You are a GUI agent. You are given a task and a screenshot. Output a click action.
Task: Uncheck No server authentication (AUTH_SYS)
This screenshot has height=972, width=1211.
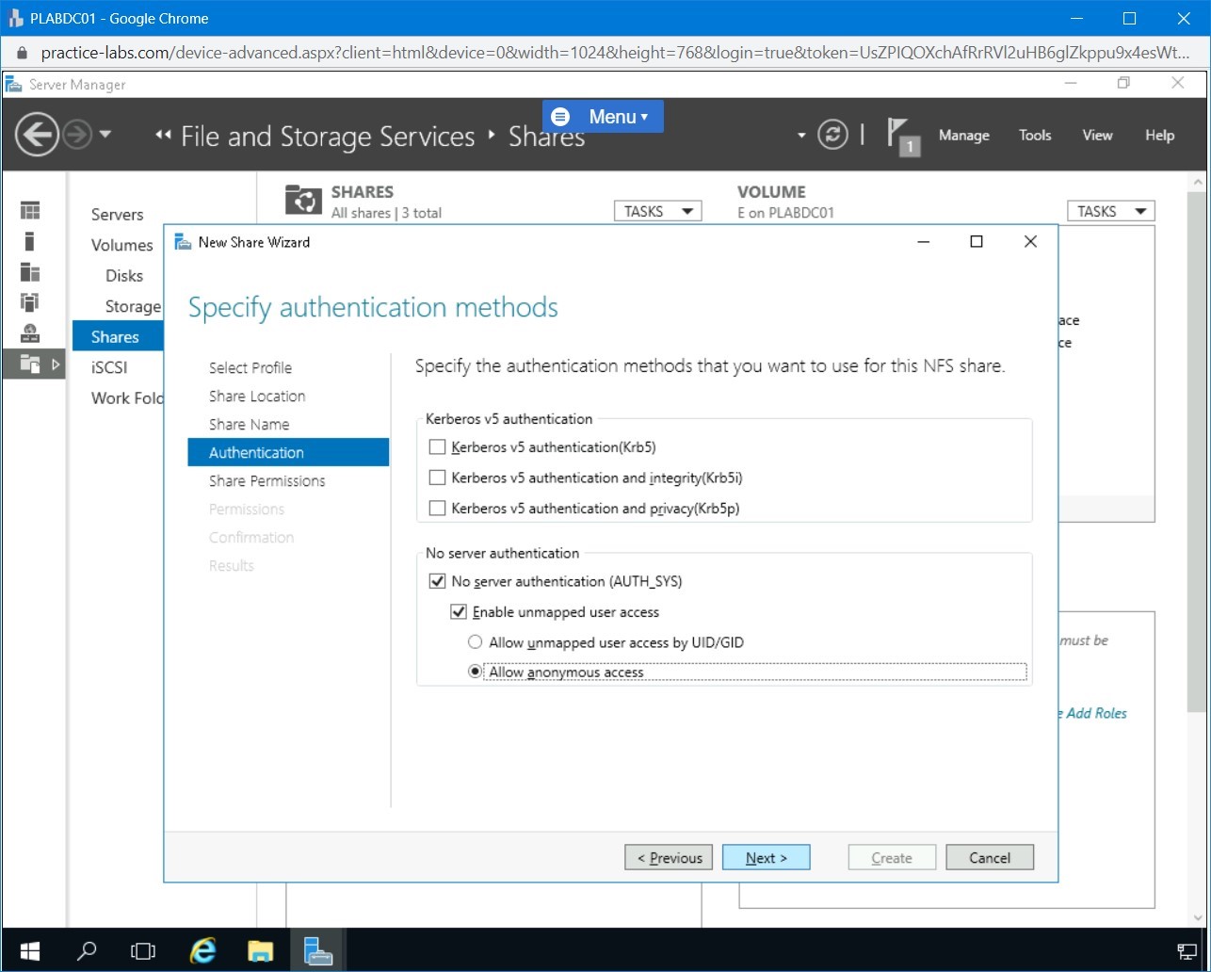(x=437, y=581)
